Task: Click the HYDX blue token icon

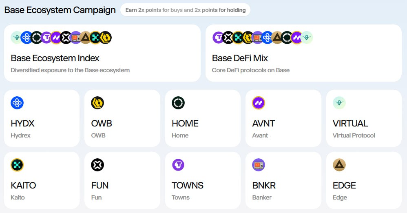Action: tap(17, 103)
